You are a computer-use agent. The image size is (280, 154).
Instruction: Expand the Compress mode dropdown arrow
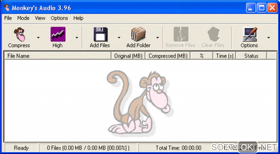[38, 37]
